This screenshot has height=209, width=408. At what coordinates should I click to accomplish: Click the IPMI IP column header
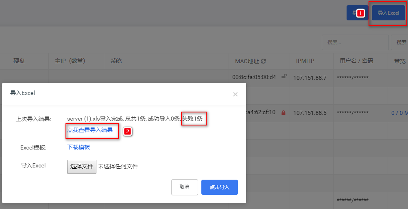point(305,61)
